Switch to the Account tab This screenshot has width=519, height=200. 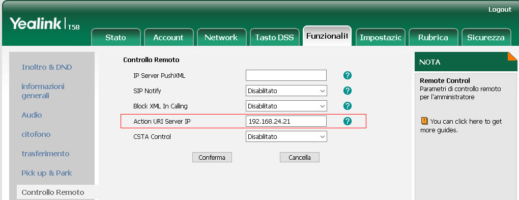point(168,38)
